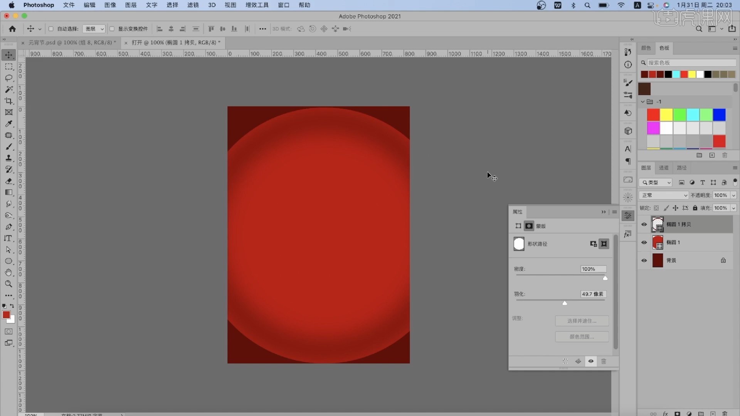Click the delete mask trash icon
The height and width of the screenshot is (416, 740).
(604, 361)
